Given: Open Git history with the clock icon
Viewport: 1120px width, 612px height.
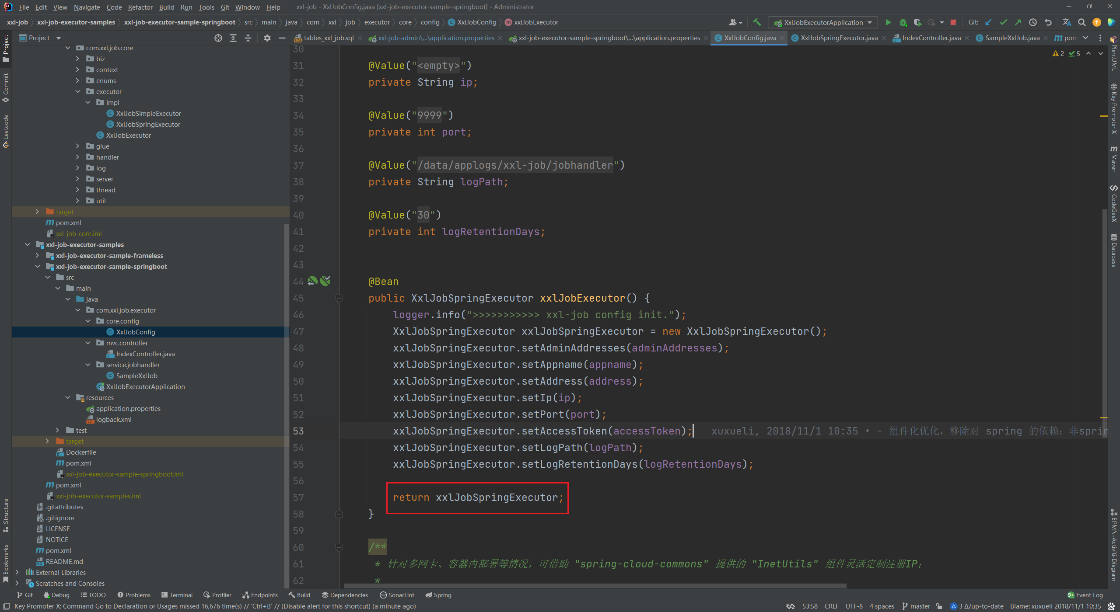Looking at the screenshot, I should [x=1033, y=22].
